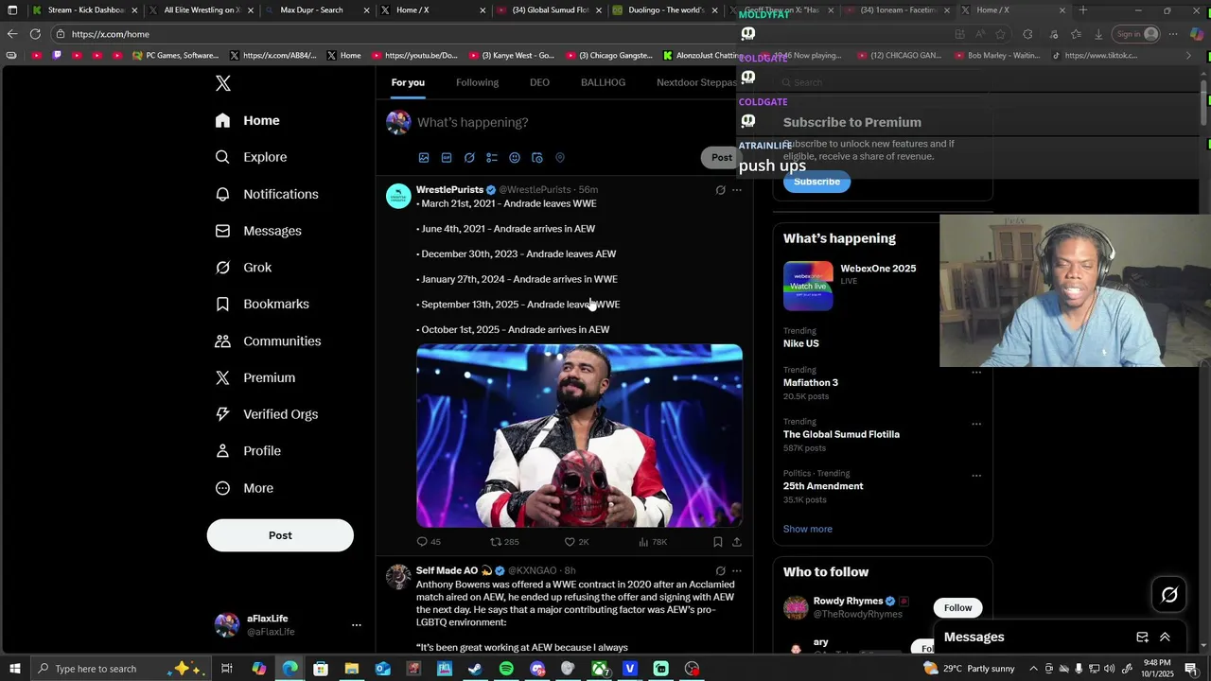This screenshot has width=1211, height=681.
Task: Click the Grok enhance icon in composer
Action: 469,158
